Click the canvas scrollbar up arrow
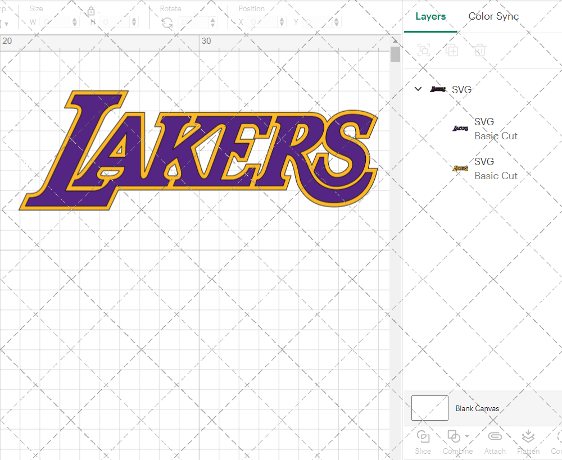 click(395, 40)
